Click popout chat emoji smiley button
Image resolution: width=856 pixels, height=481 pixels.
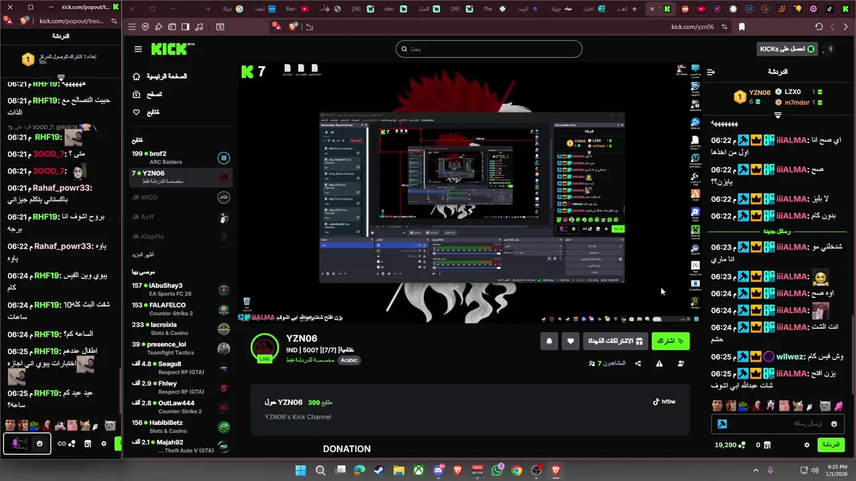click(x=39, y=444)
